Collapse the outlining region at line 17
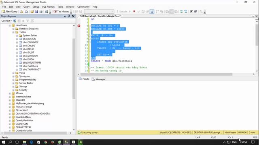This screenshot has width=259, height=145. click(89, 68)
